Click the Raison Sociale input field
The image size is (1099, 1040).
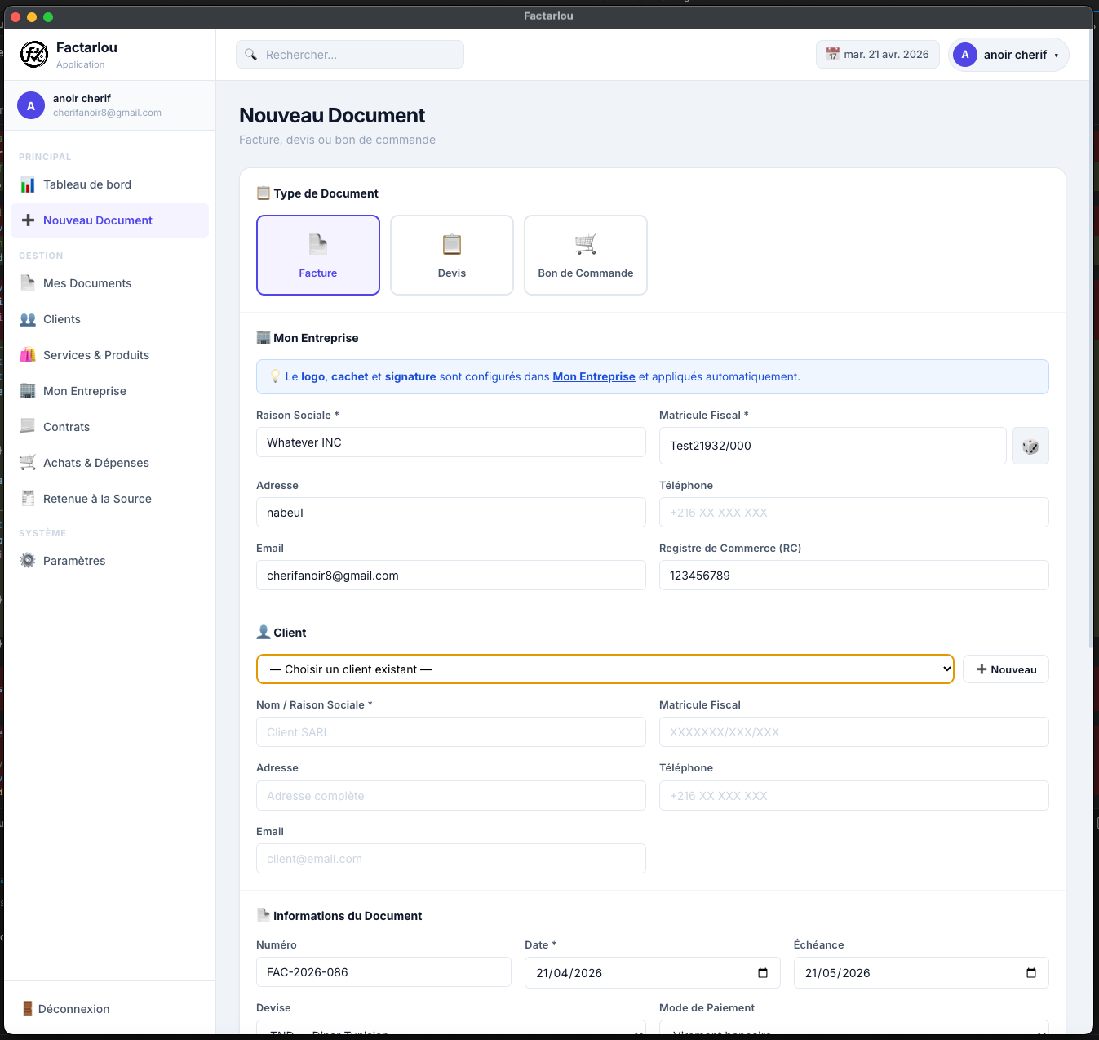click(450, 442)
